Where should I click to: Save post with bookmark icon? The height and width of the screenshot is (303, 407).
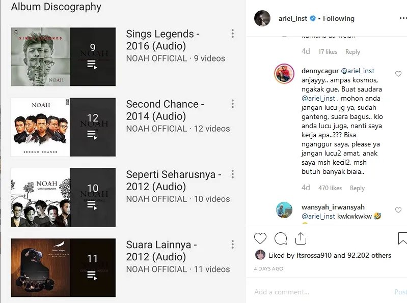402,238
